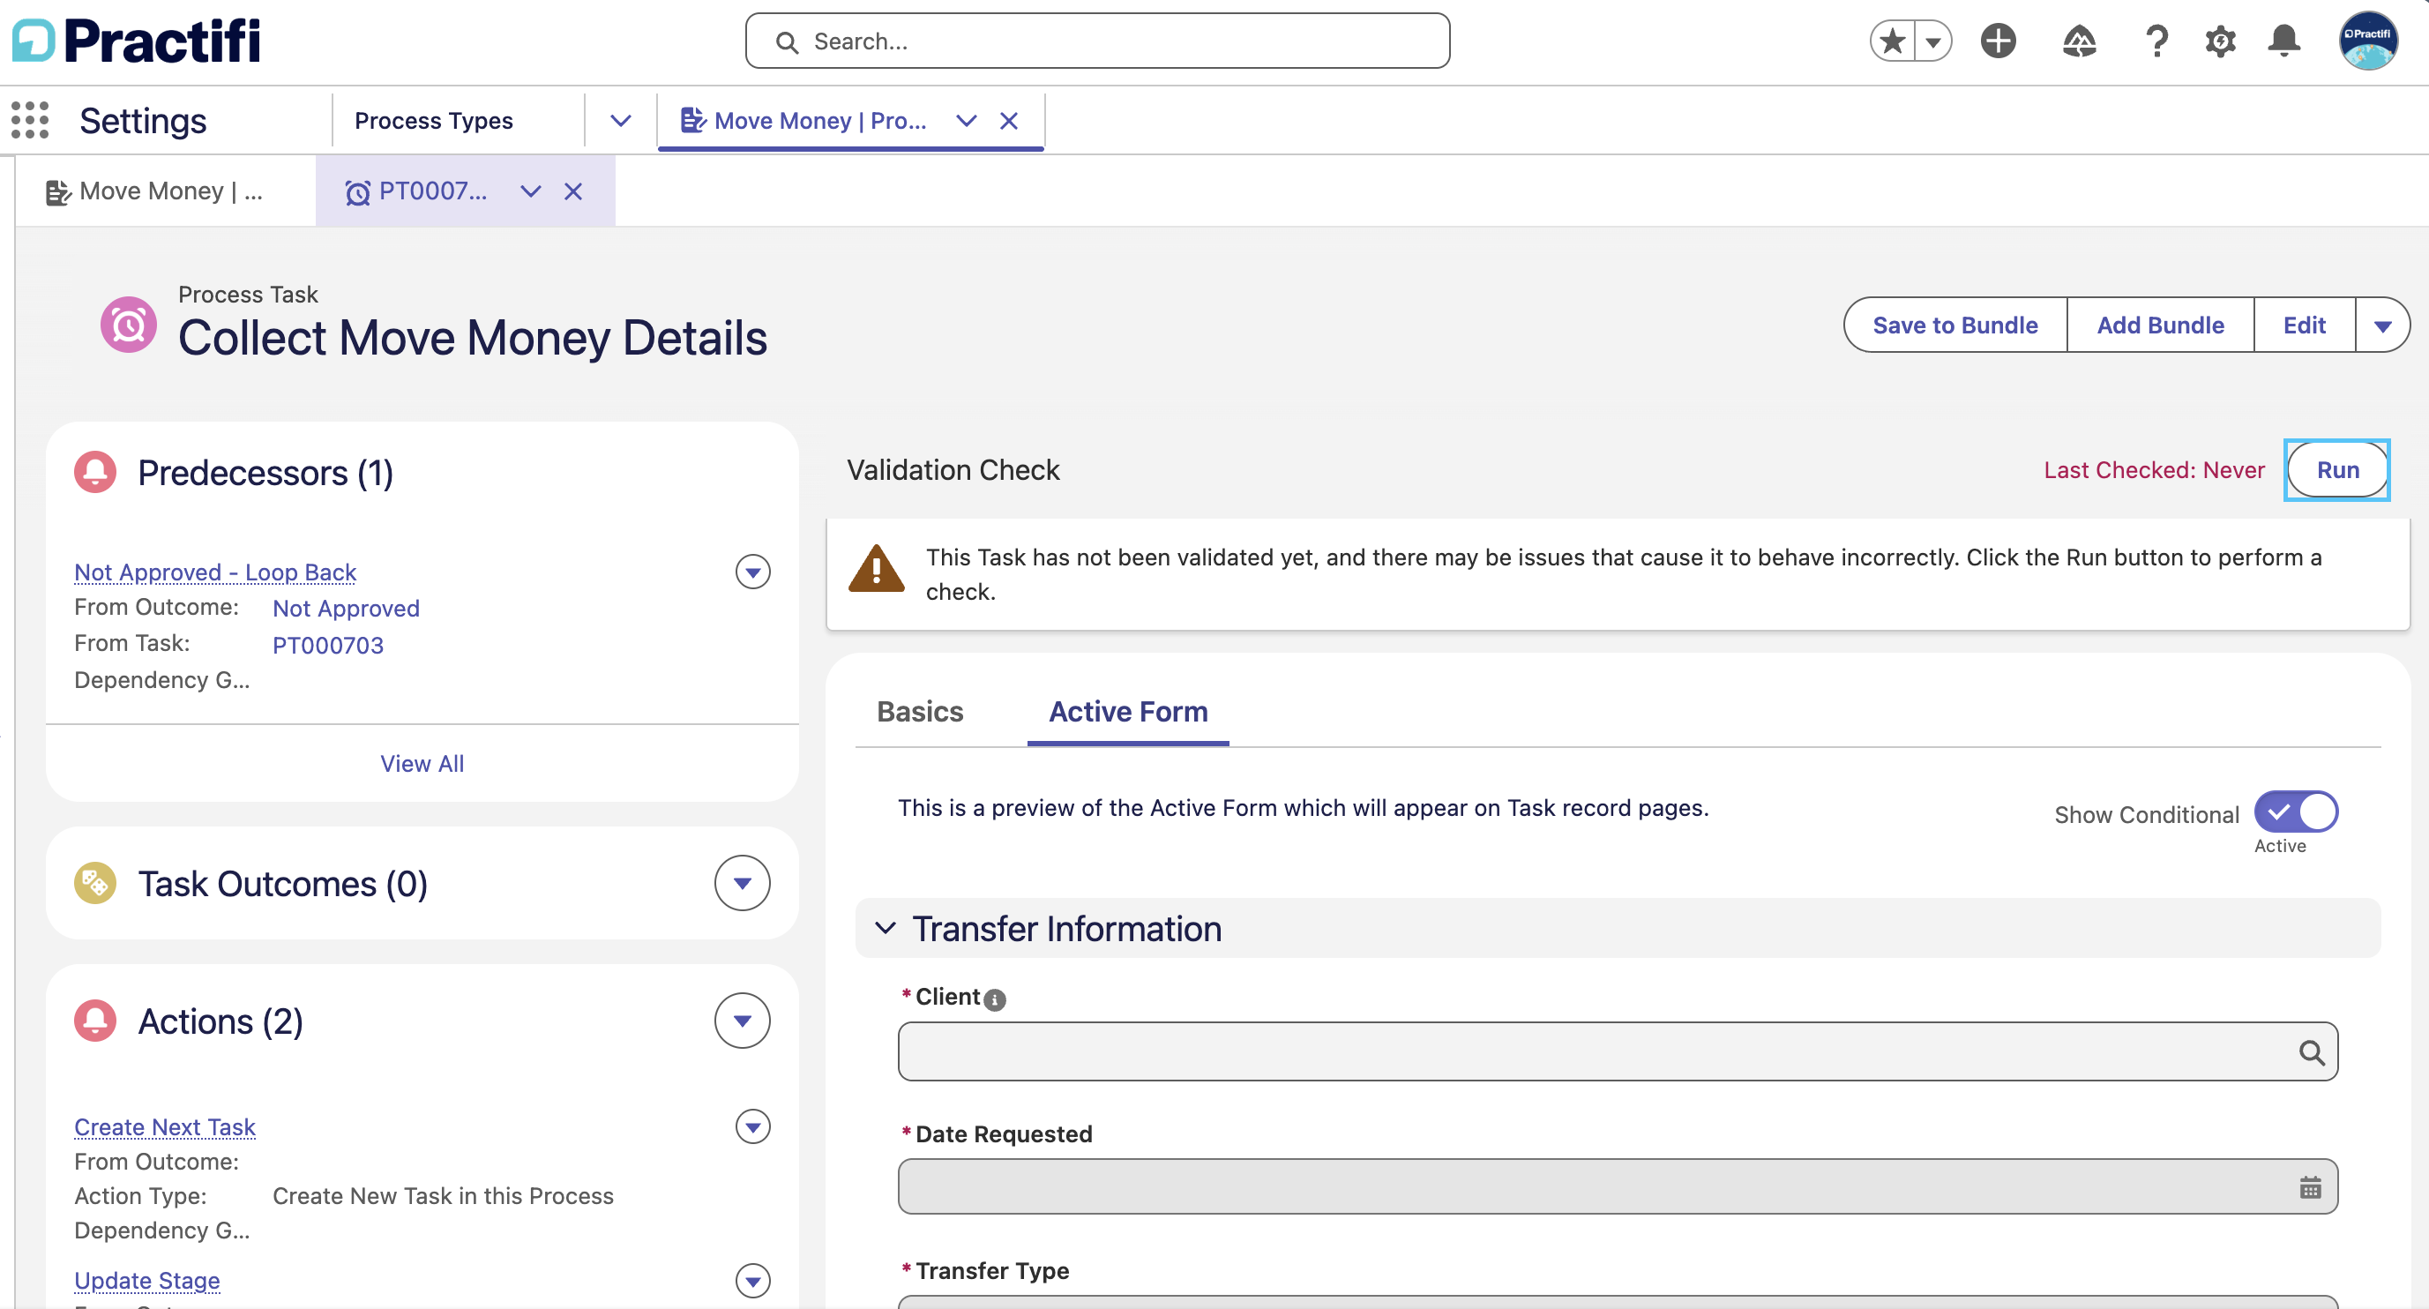2429x1309 pixels.
Task: Open the App Launcher grid
Action: (30, 121)
